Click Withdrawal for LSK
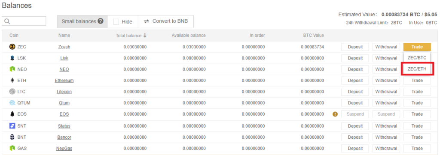The image size is (440, 155). click(x=386, y=58)
